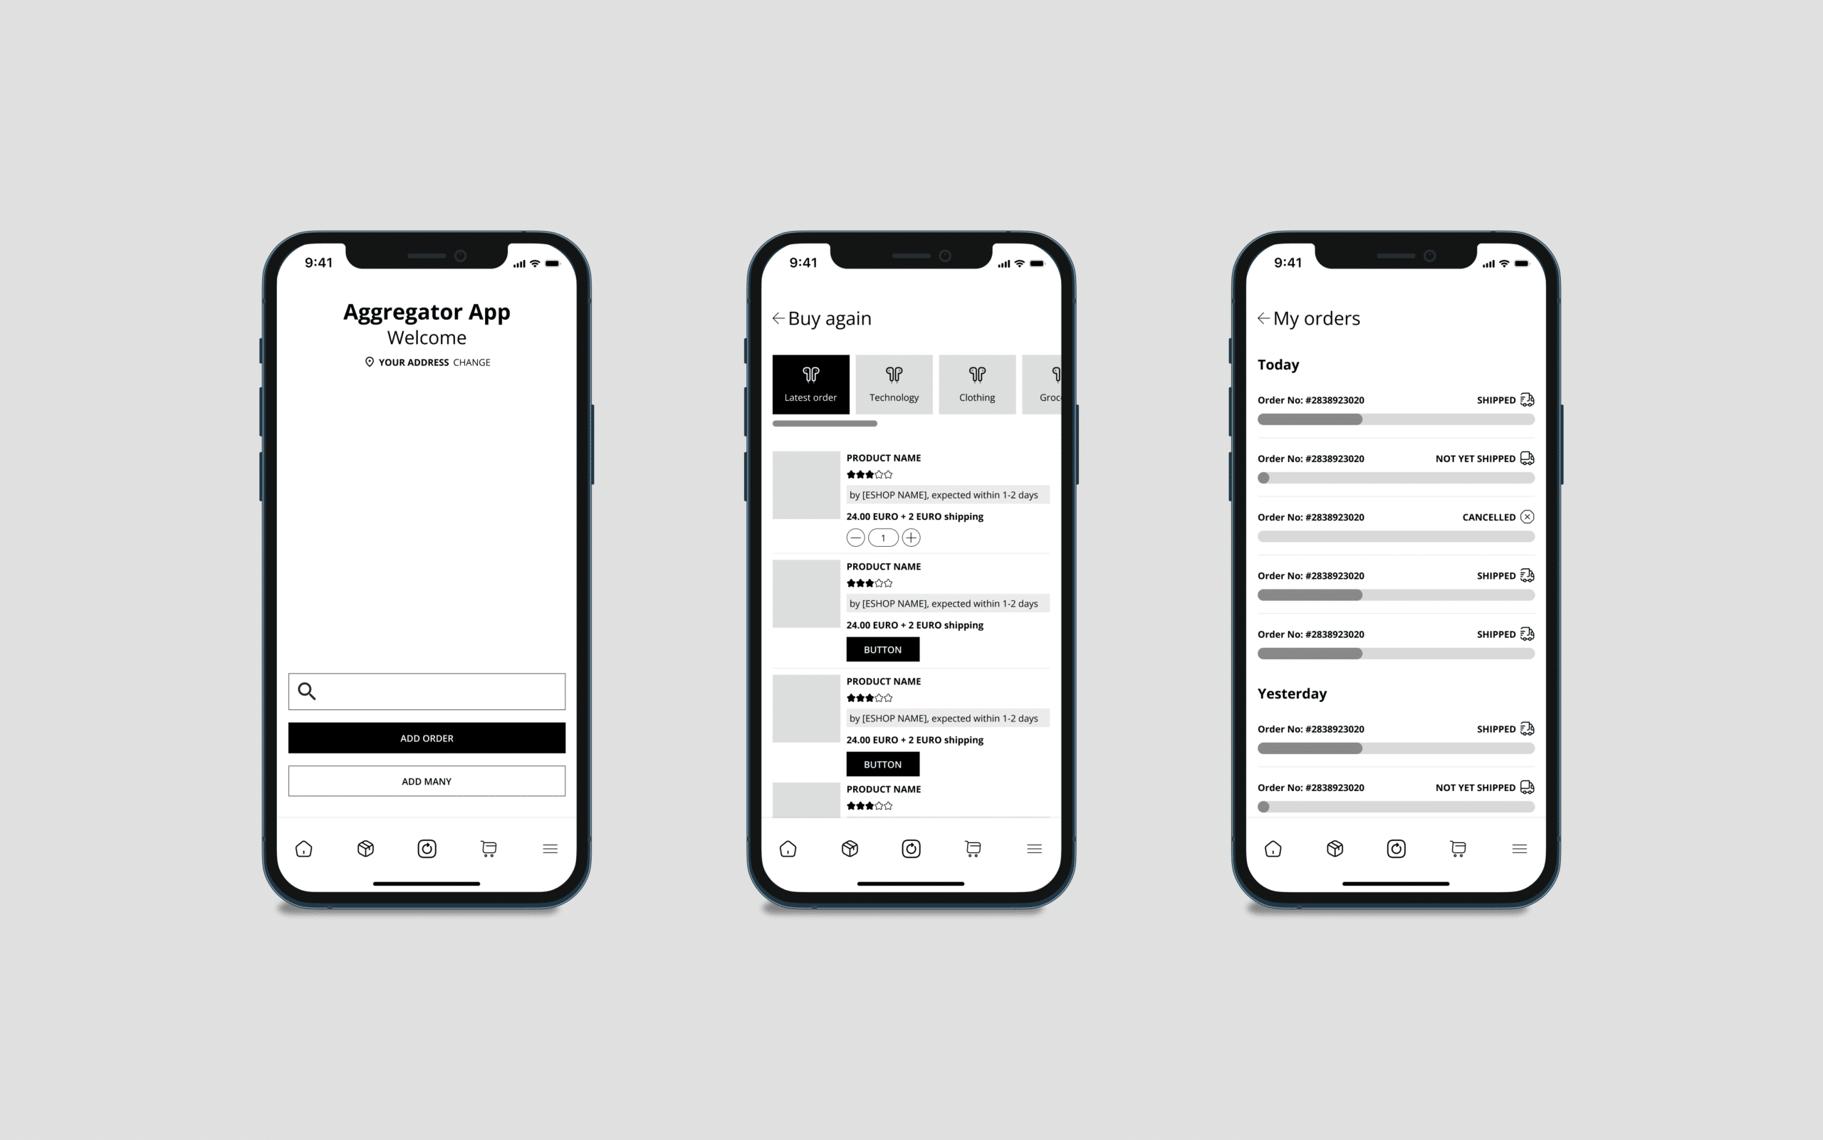Click BUTTON under second product listing
Image resolution: width=1823 pixels, height=1140 pixels.
(x=880, y=647)
